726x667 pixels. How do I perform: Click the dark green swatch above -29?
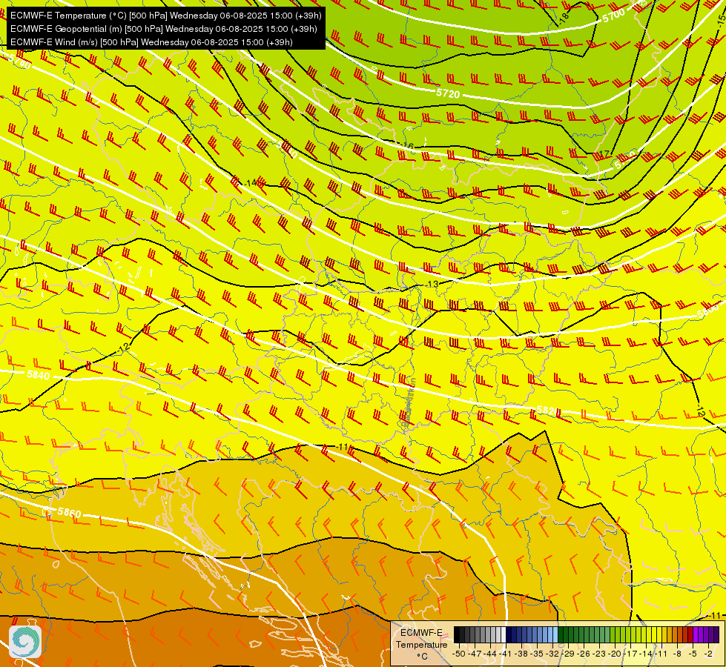coord(566,634)
